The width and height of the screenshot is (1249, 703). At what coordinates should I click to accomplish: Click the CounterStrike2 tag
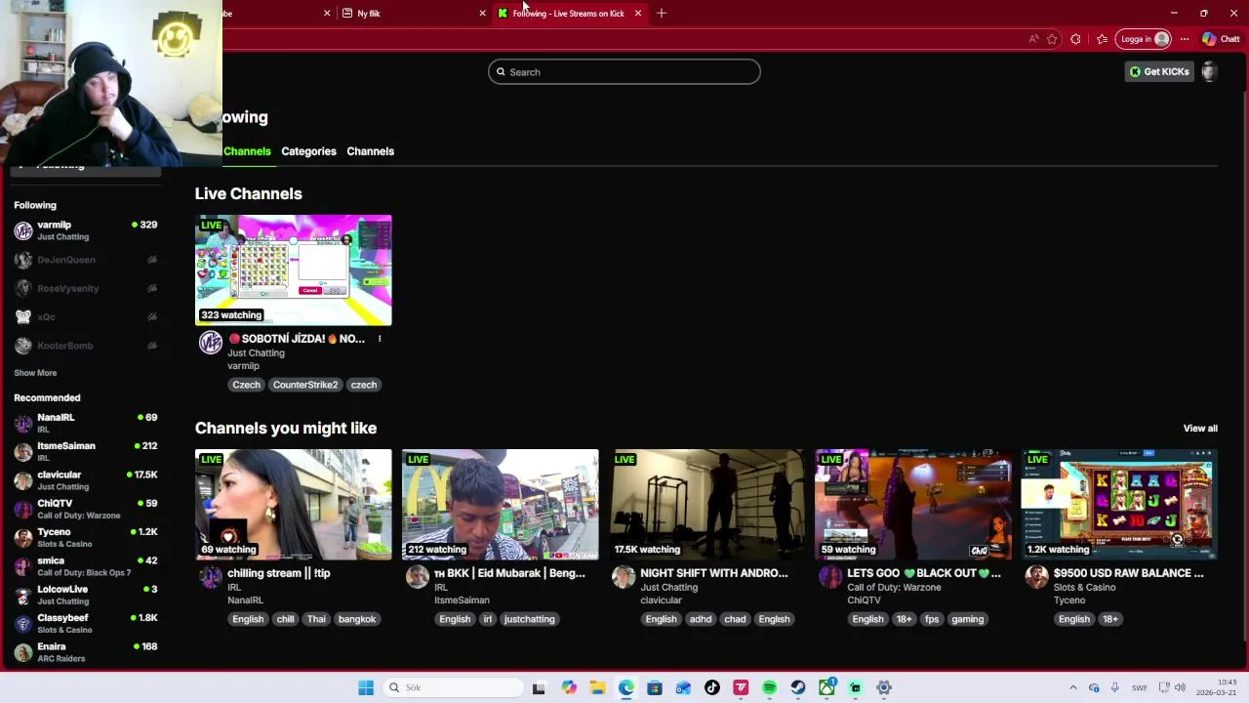pos(305,385)
